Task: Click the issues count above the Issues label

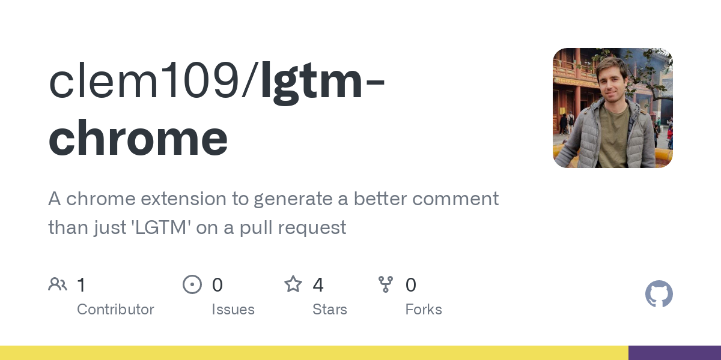Action: (218, 285)
